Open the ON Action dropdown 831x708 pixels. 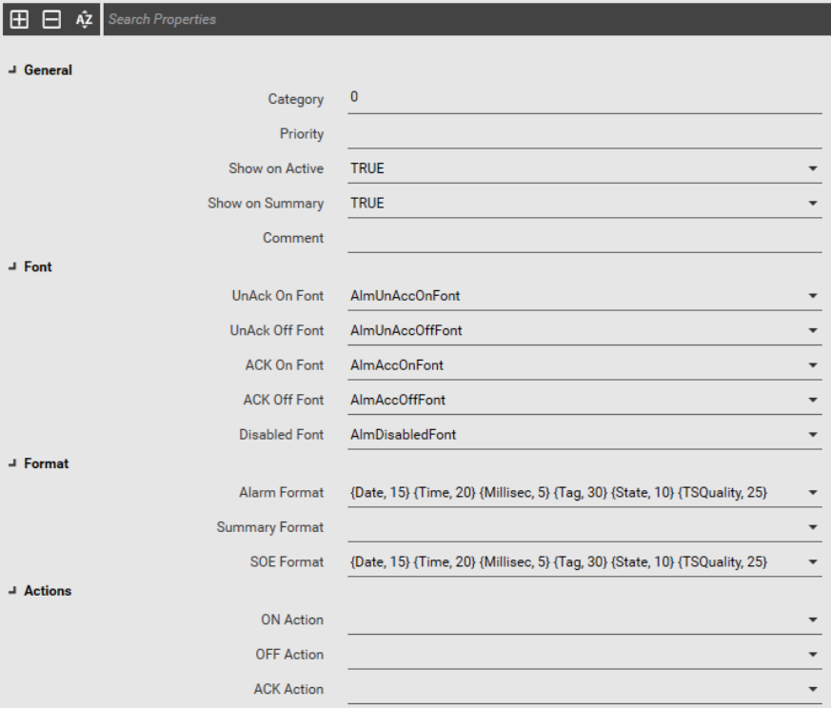click(x=584, y=620)
